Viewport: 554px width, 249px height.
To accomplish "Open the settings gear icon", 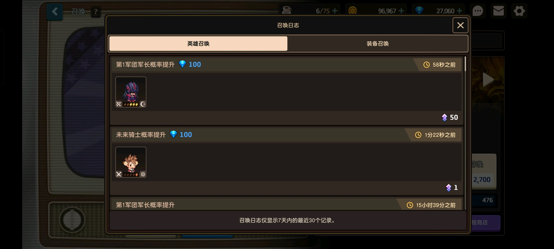I will point(519,11).
